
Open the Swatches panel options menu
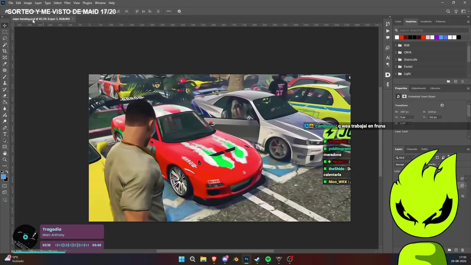pyautogui.click(x=468, y=21)
